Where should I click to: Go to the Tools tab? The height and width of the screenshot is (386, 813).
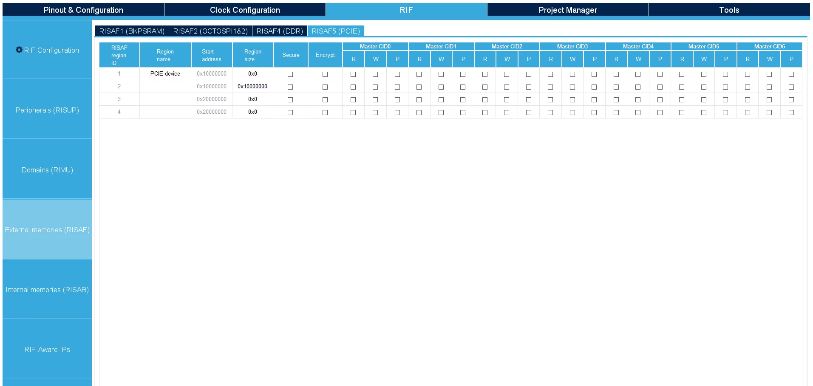729,10
